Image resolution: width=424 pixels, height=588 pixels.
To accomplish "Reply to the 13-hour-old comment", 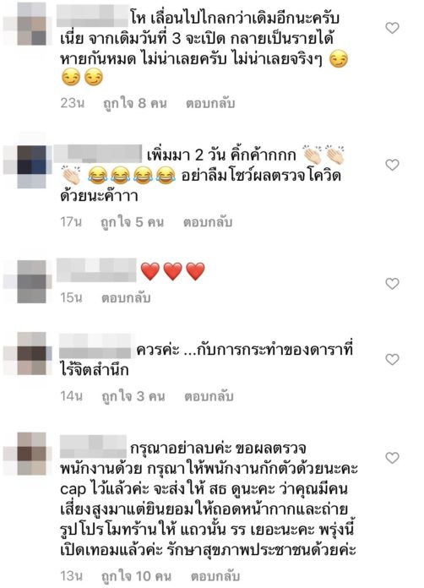I will point(215,576).
